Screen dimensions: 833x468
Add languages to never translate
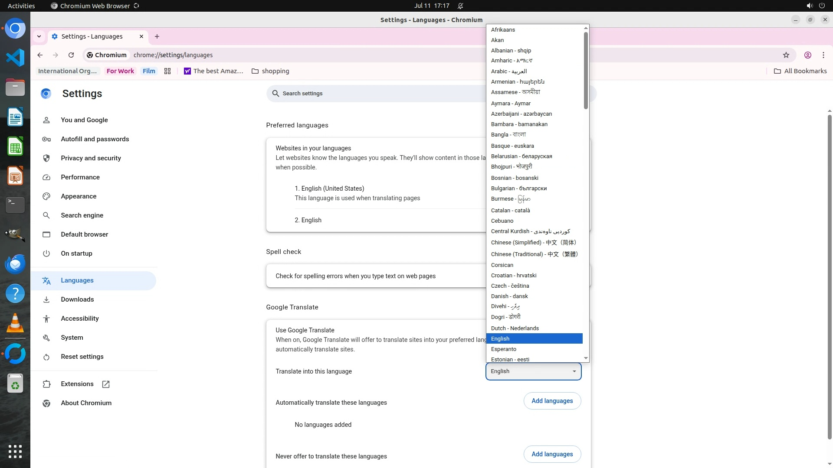pos(552,454)
